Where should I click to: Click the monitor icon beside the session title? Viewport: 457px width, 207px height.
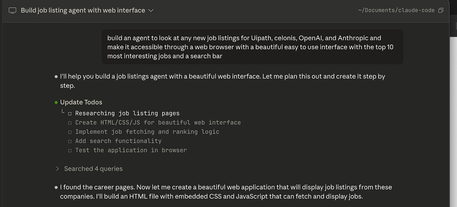[x=13, y=10]
